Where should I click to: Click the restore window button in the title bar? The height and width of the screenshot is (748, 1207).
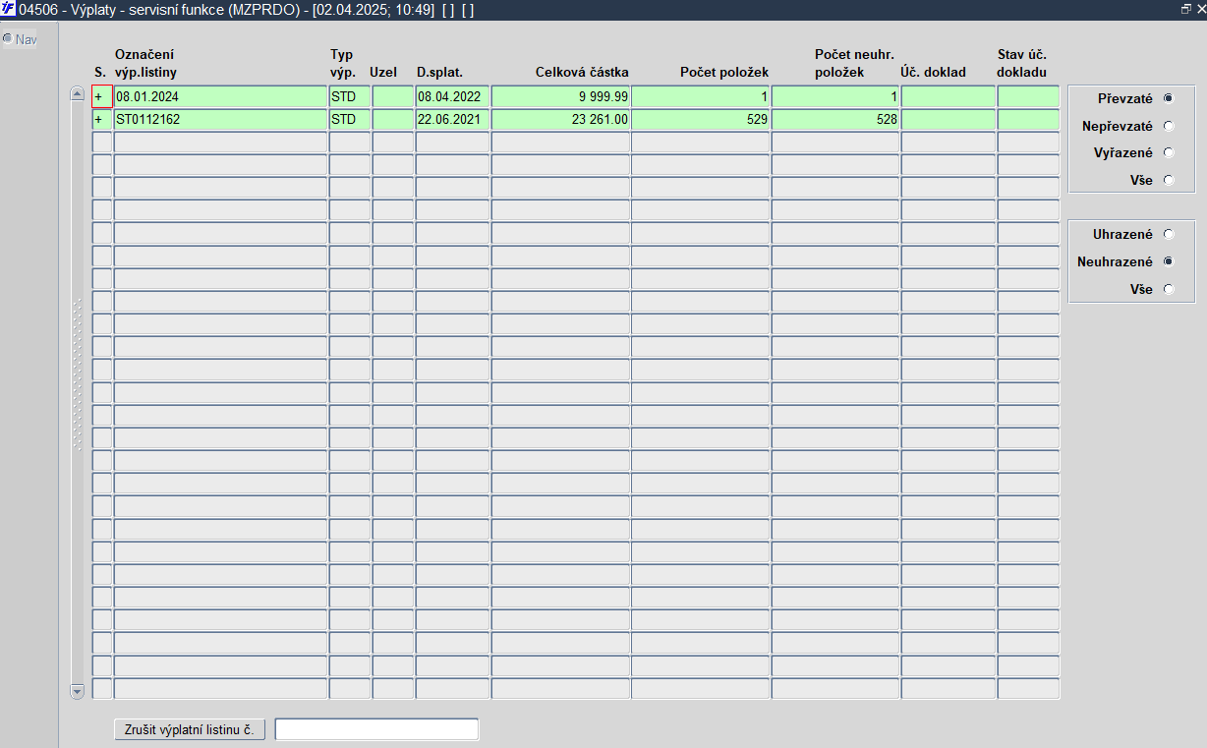(x=1186, y=8)
